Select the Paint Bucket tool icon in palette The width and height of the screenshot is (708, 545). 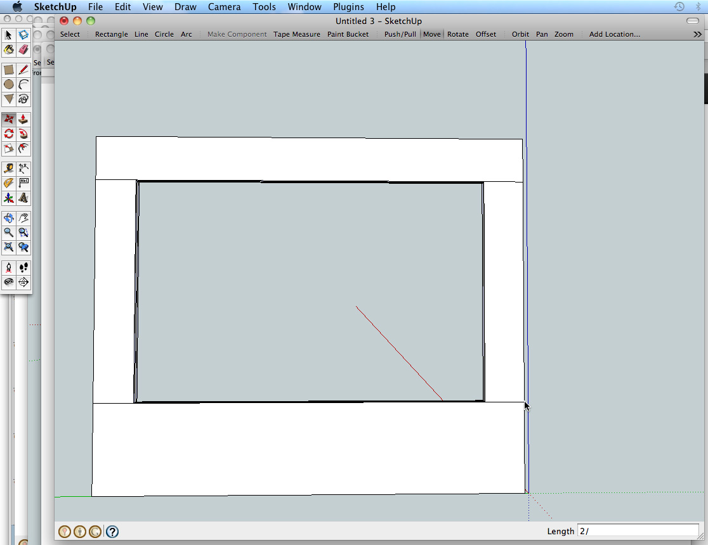[9, 49]
